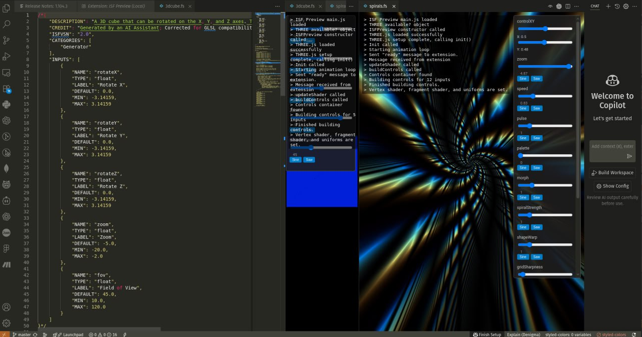642x337 pixels.
Task: Click the Build Workspace button
Action: pyautogui.click(x=612, y=173)
